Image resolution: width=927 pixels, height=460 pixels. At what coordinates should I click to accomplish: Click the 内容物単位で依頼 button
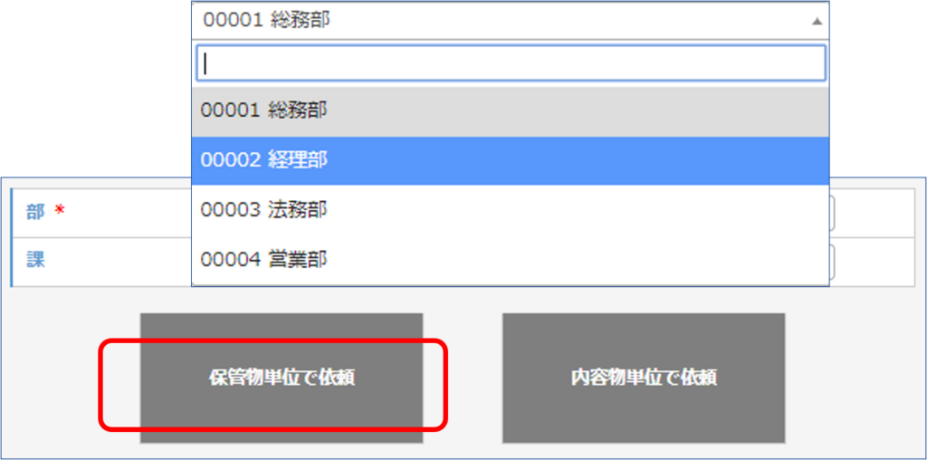point(644,378)
